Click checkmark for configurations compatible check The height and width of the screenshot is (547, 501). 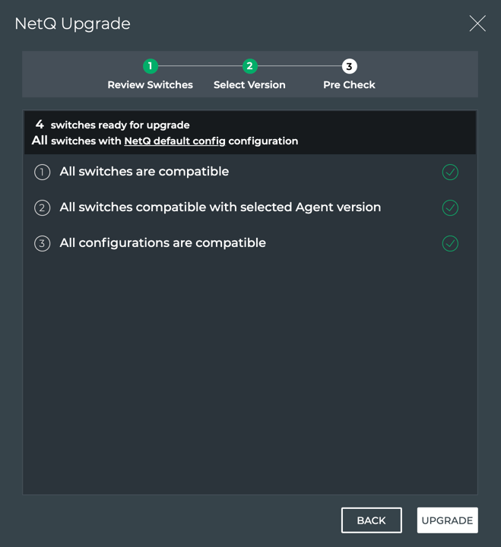(450, 243)
